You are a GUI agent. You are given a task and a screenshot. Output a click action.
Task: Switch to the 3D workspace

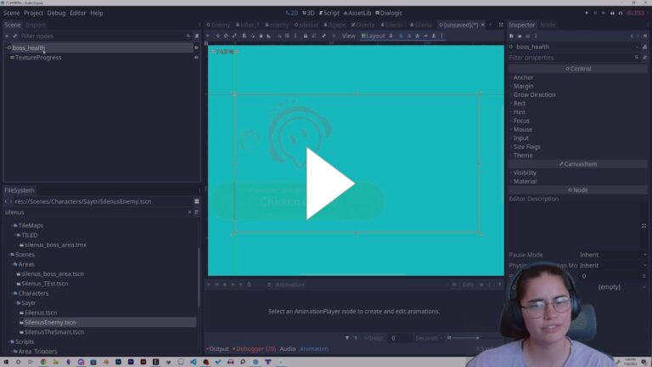click(310, 13)
